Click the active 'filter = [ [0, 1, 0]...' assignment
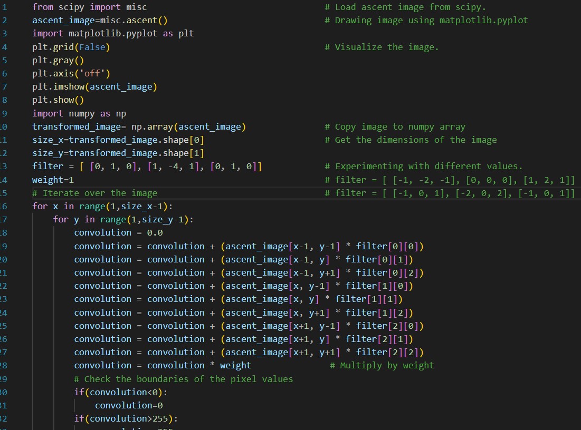Viewport: 581px width, 430px height. [147, 167]
